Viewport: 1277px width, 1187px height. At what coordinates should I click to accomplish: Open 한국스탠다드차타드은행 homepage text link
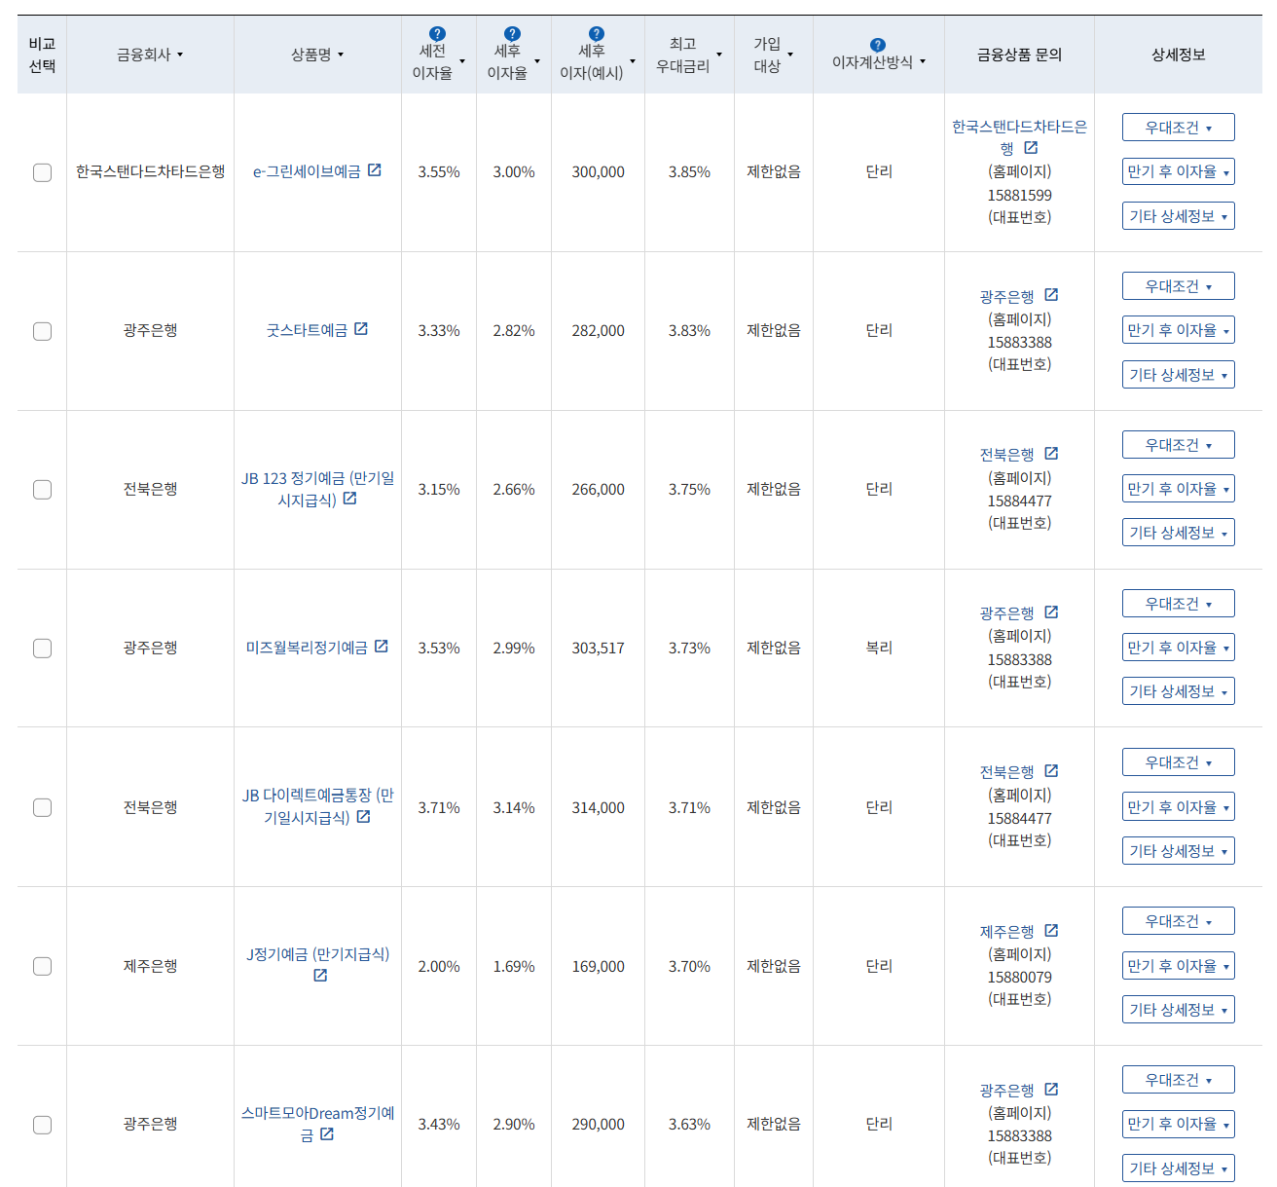[x=1019, y=137]
